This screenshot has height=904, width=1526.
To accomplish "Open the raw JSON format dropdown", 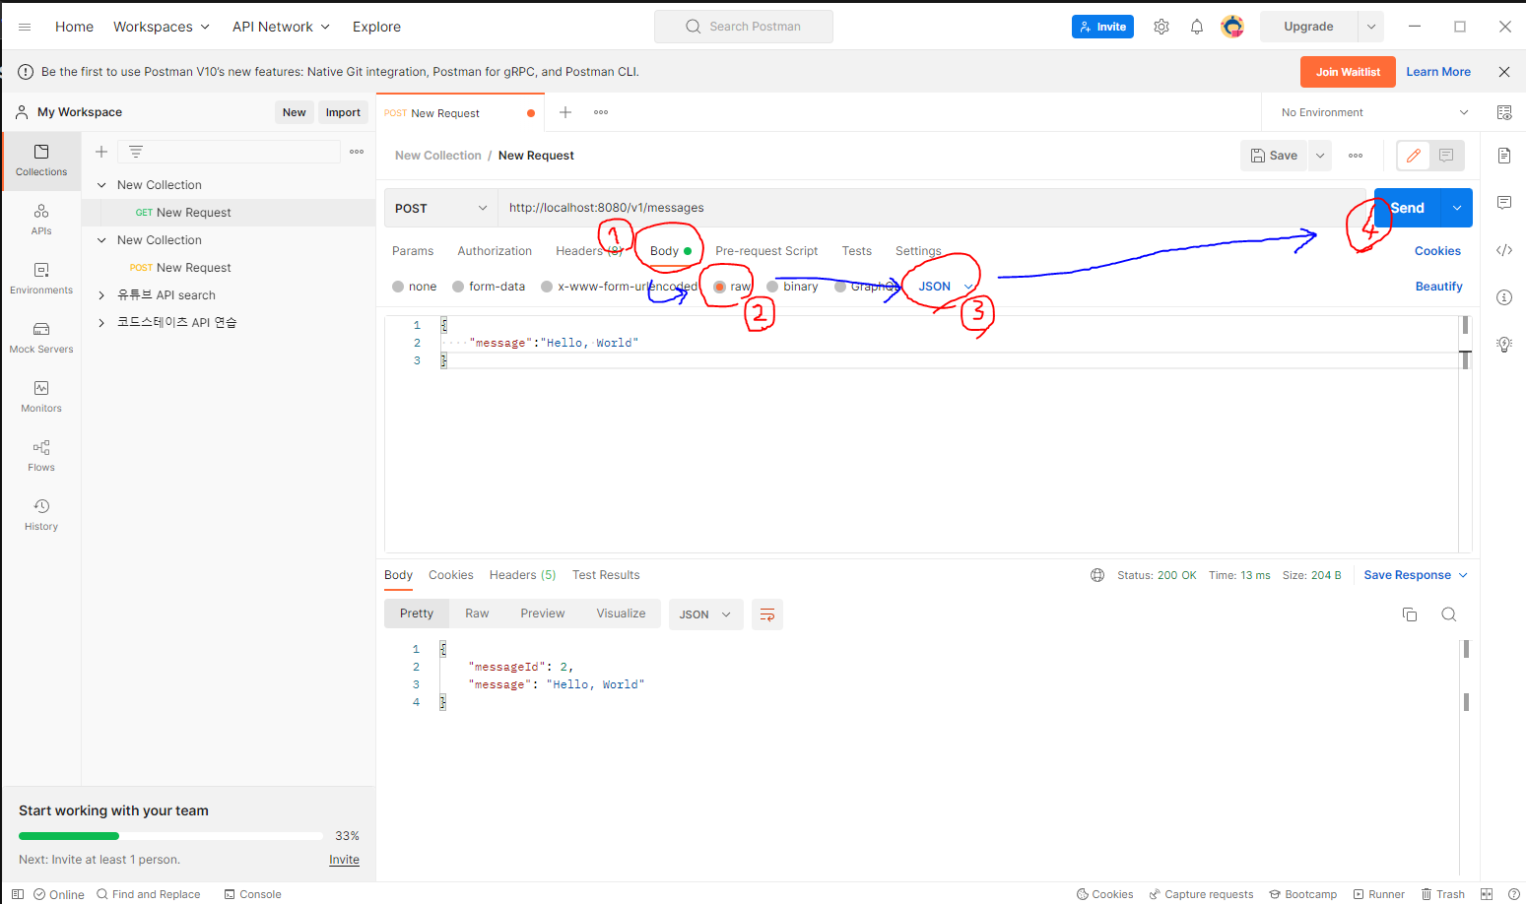I will (946, 287).
